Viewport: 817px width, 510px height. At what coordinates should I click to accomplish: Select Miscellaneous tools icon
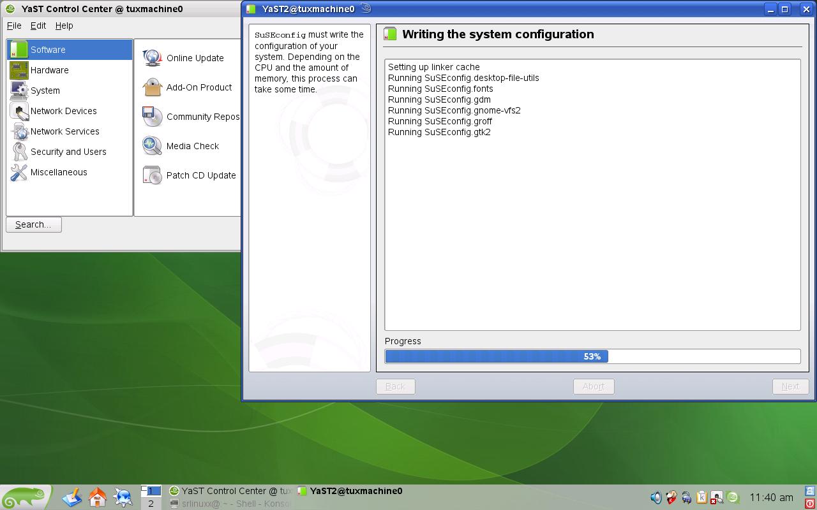[19, 172]
